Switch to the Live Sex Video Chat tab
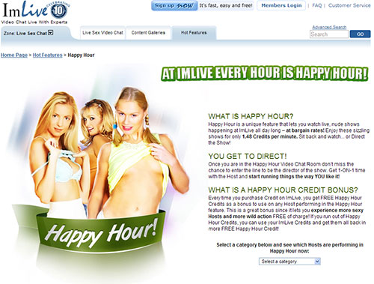 point(102,33)
